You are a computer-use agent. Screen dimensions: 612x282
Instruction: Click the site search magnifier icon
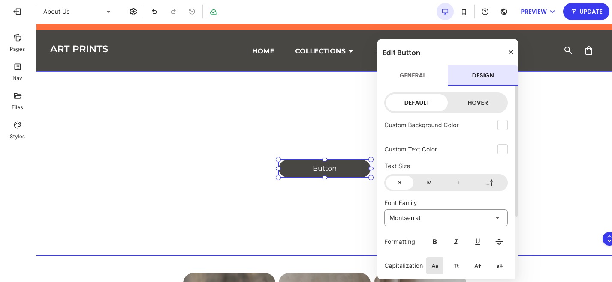(568, 50)
